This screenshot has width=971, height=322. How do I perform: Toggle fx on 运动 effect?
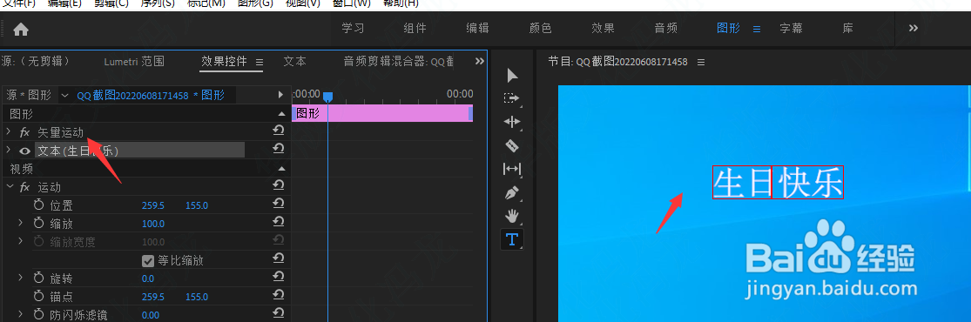point(24,187)
